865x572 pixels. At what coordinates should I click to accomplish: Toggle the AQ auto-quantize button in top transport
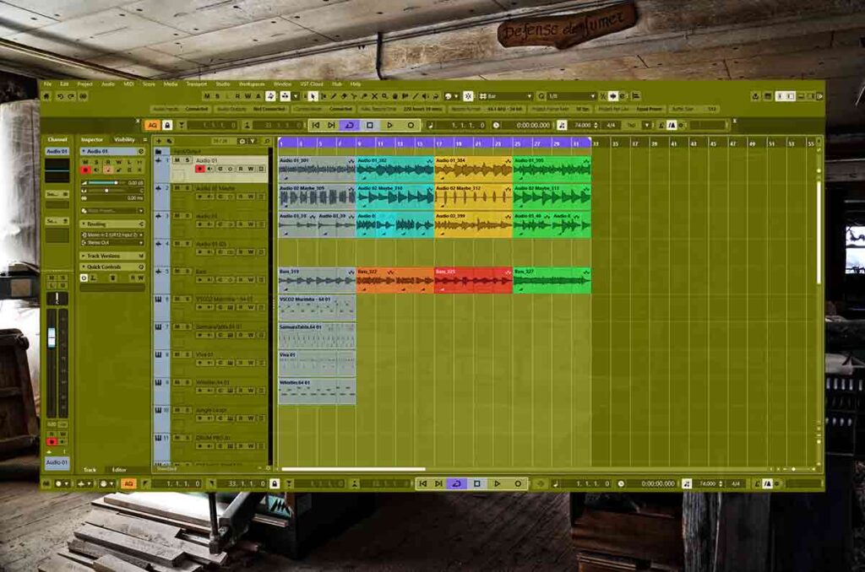[x=152, y=125]
